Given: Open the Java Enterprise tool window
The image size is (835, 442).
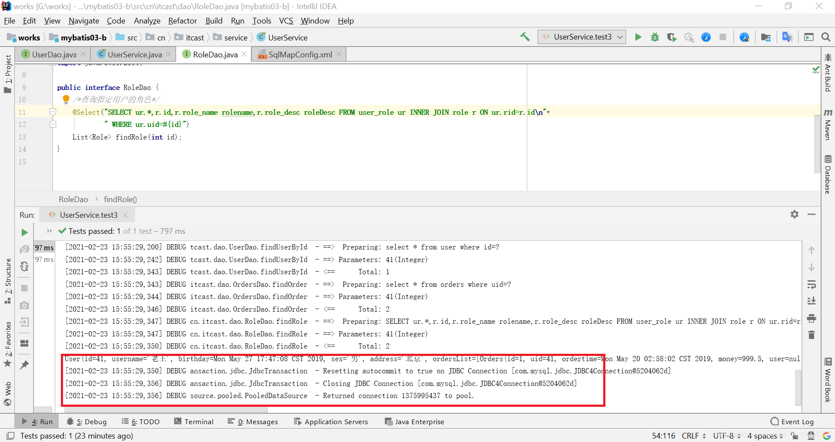Looking at the screenshot, I should (414, 422).
